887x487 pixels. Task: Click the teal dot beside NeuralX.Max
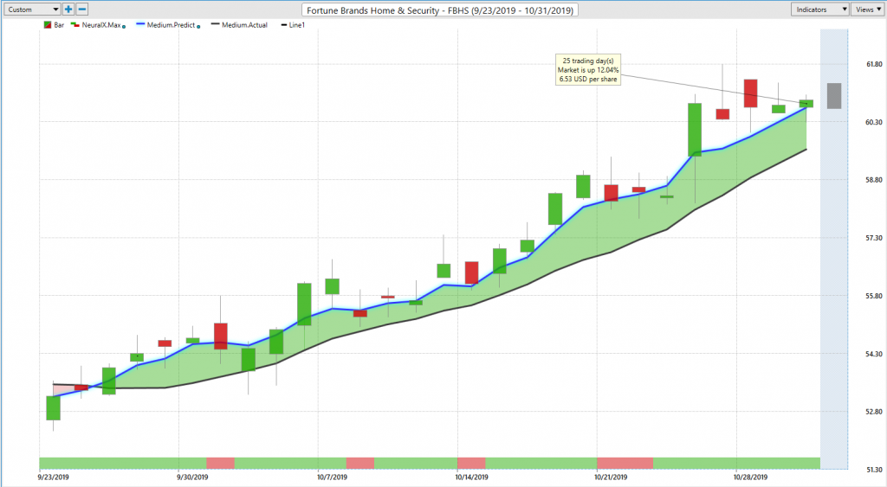point(124,27)
